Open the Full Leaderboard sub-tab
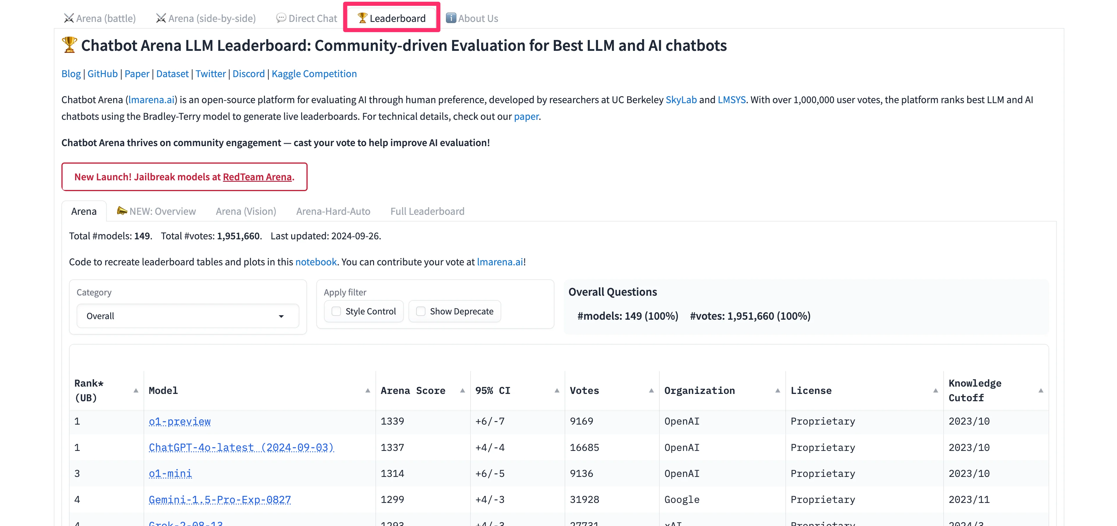This screenshot has height=526, width=1117. click(x=427, y=211)
